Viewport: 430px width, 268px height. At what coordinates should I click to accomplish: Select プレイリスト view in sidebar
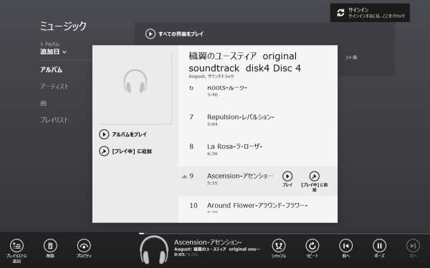[x=54, y=120]
